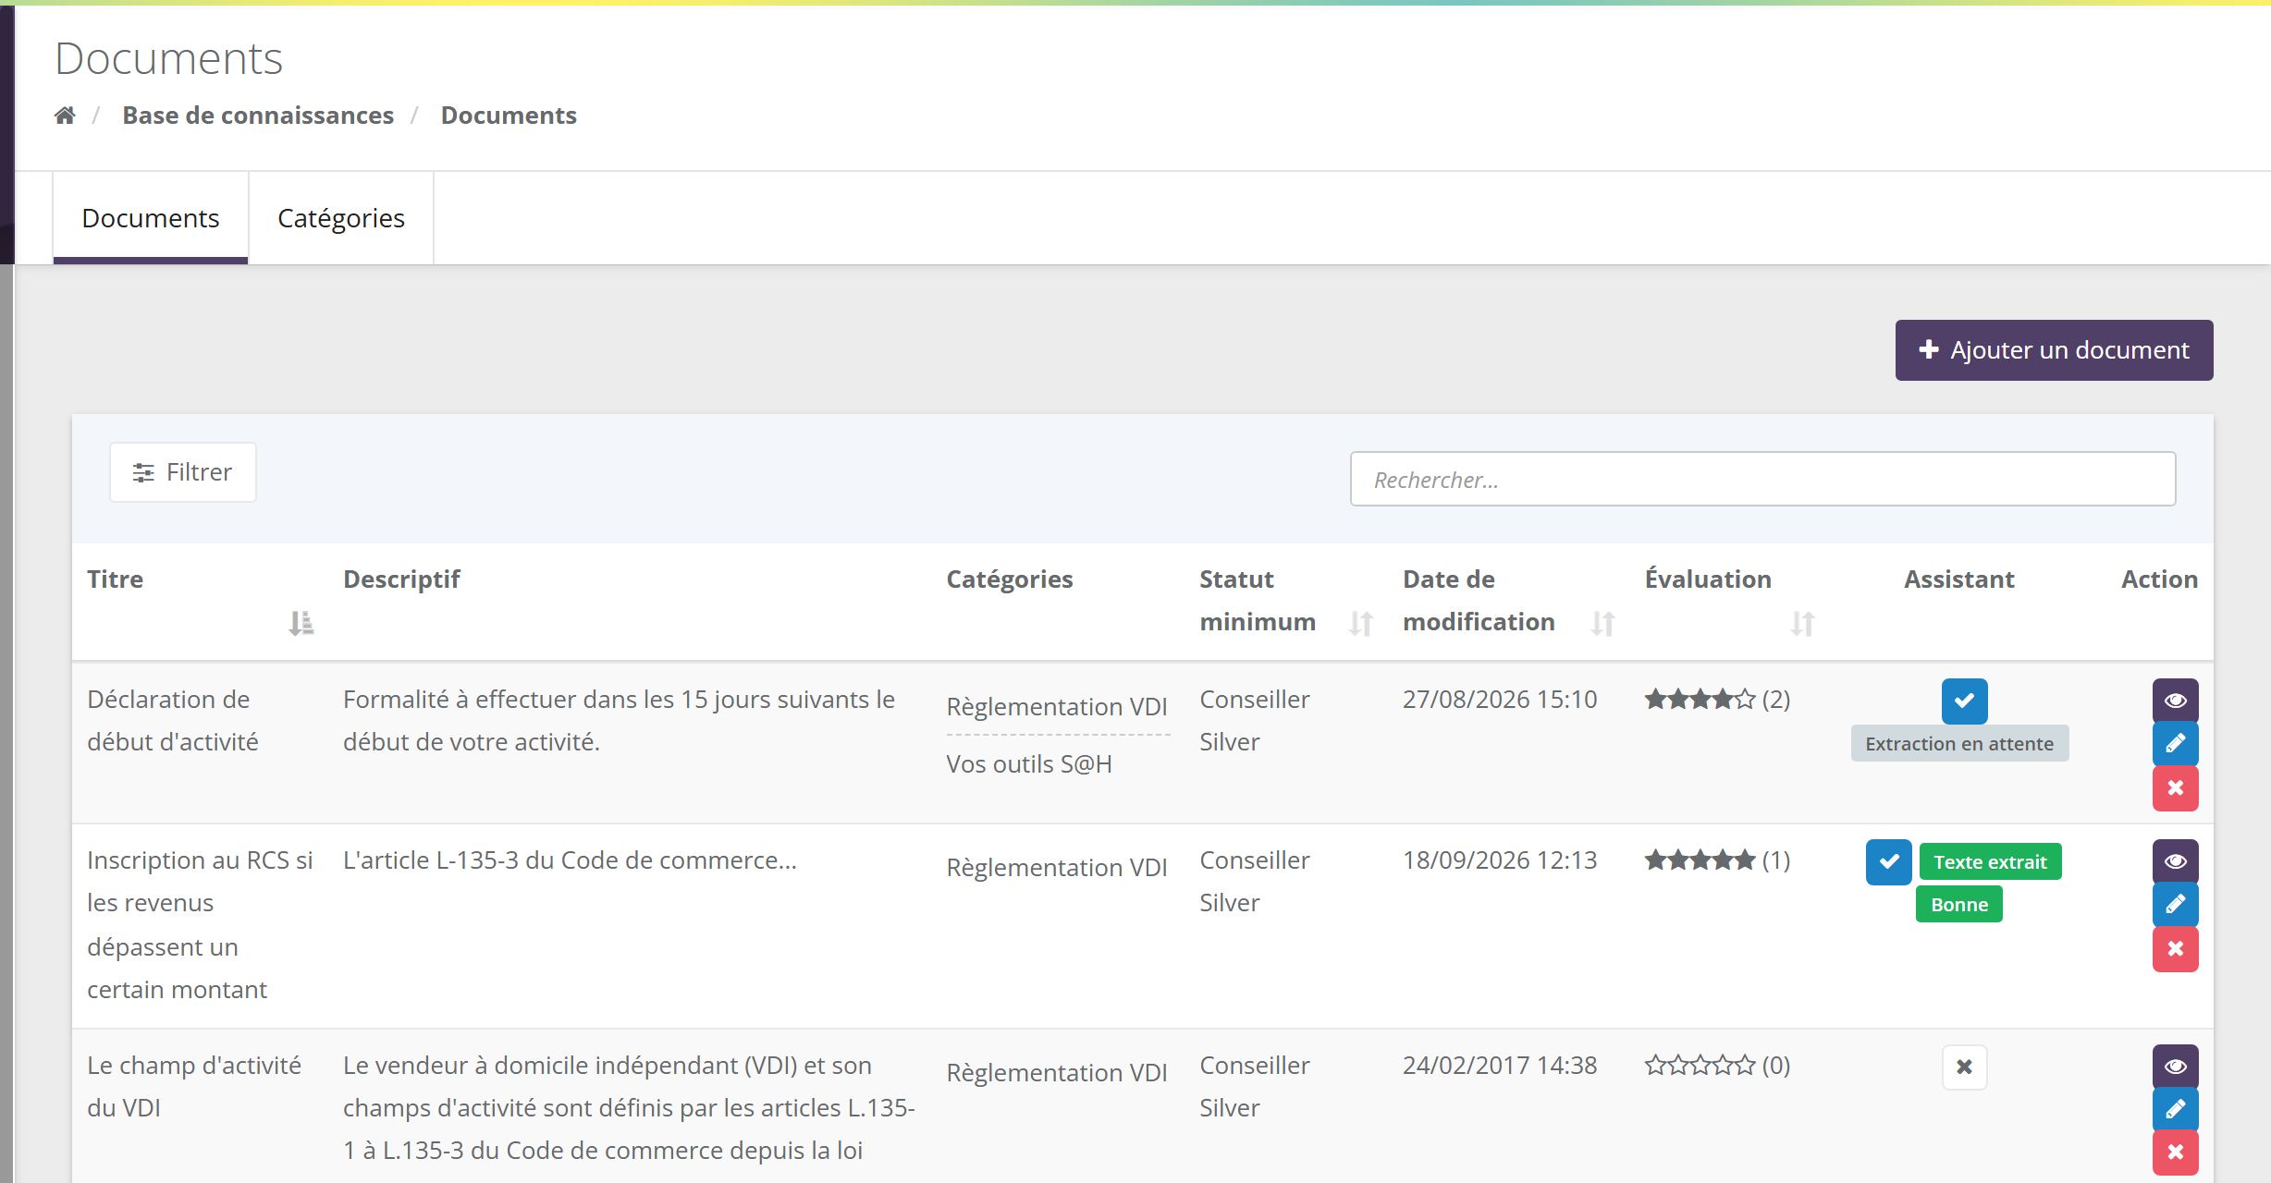Edit the Le champ d'activité du VDI document
This screenshot has width=2271, height=1183.
[2175, 1110]
